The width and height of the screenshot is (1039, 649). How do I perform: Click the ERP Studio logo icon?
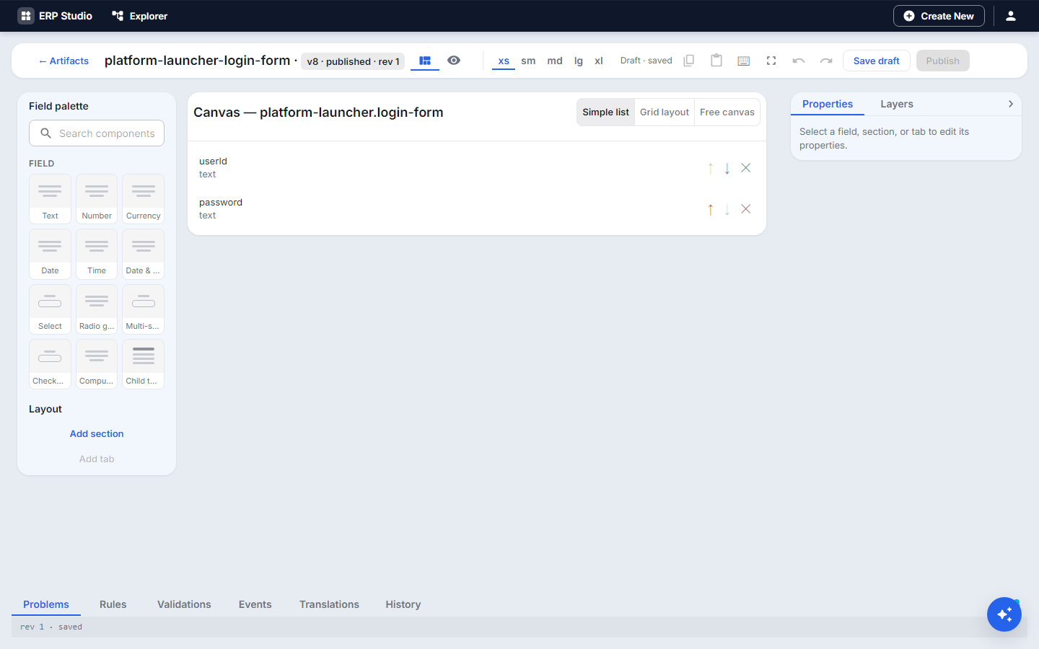point(26,16)
